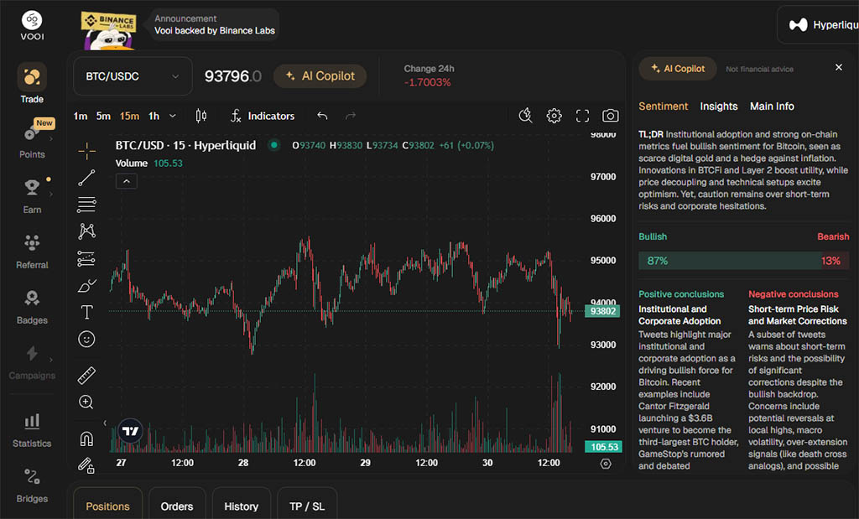Toggle the magnet snap mode
The height and width of the screenshot is (519, 859).
click(x=86, y=439)
